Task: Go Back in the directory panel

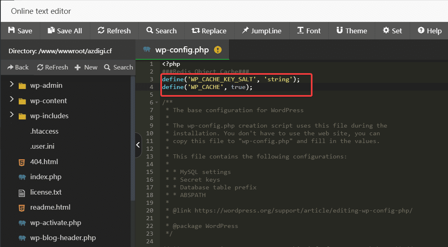Action: (18, 67)
